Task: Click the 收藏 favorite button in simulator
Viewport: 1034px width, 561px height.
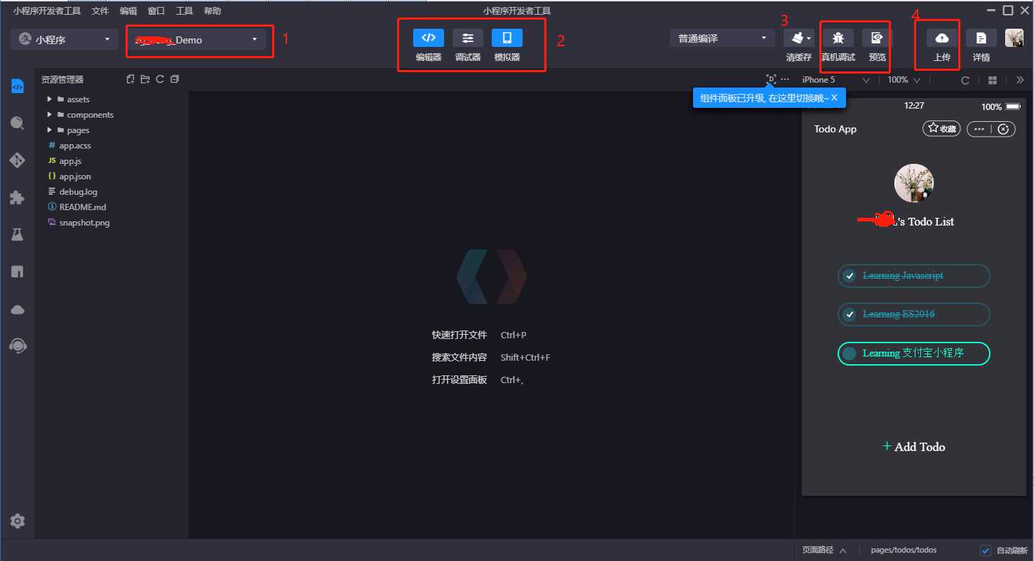Action: coord(941,129)
